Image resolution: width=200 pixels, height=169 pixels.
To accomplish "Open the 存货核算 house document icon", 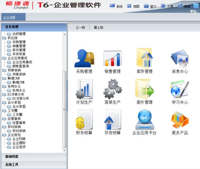I will pyautogui.click(x=113, y=120).
